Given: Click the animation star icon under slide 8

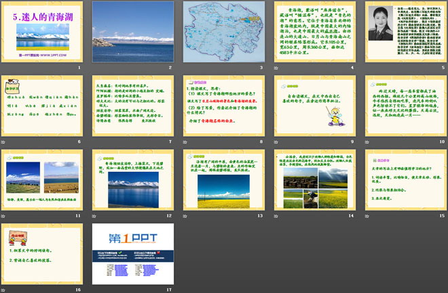Looking at the screenshot, I should [185, 142].
